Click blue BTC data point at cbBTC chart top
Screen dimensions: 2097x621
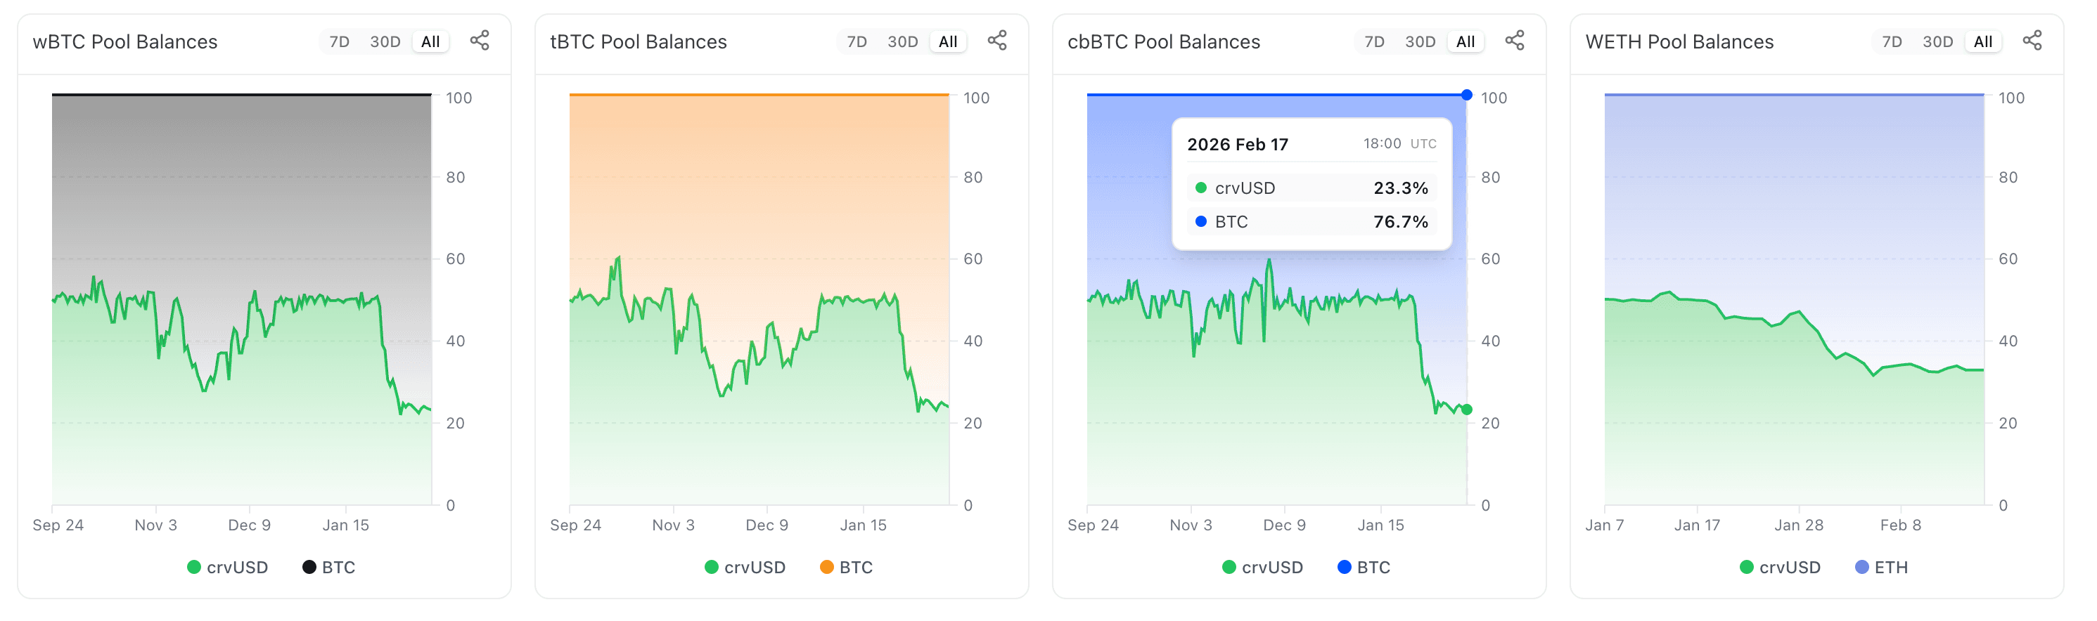click(x=1467, y=95)
